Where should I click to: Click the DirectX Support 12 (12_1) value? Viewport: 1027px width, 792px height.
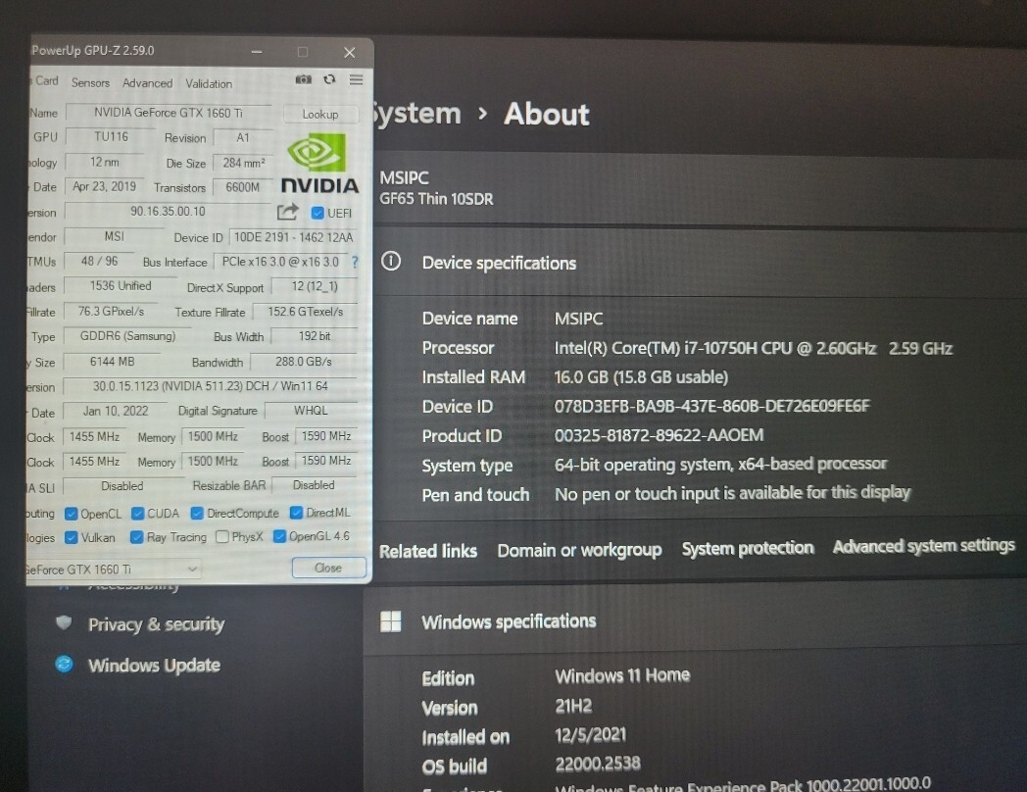point(315,286)
